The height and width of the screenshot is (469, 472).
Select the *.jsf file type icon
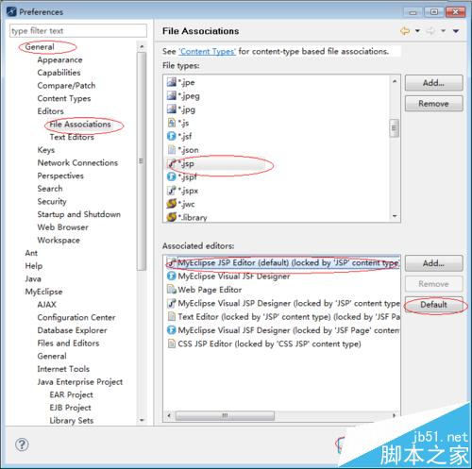tap(172, 136)
